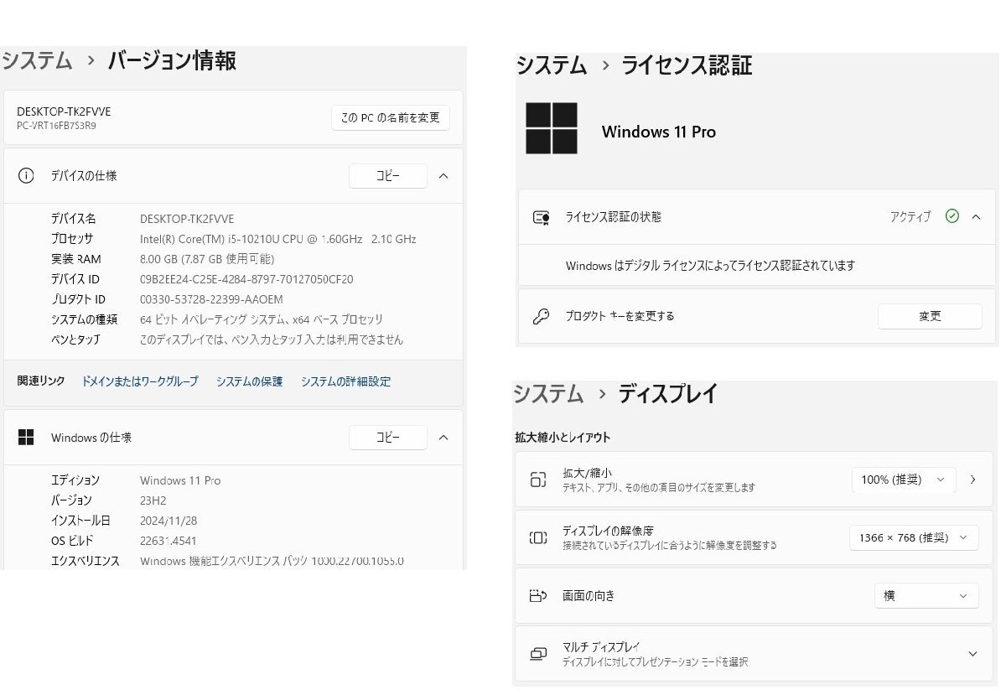The width and height of the screenshot is (1006, 700).
Task: Click the screen orientation icon
Action: pyautogui.click(x=538, y=596)
